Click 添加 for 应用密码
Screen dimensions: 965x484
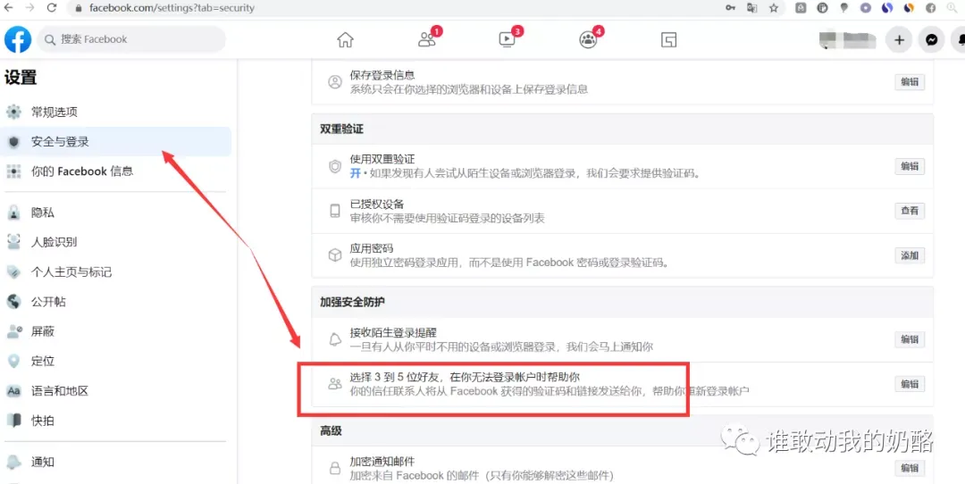[x=910, y=255]
